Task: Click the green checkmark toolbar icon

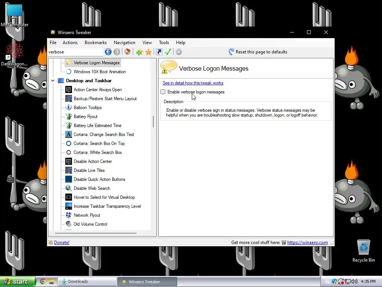Action: [x=168, y=52]
